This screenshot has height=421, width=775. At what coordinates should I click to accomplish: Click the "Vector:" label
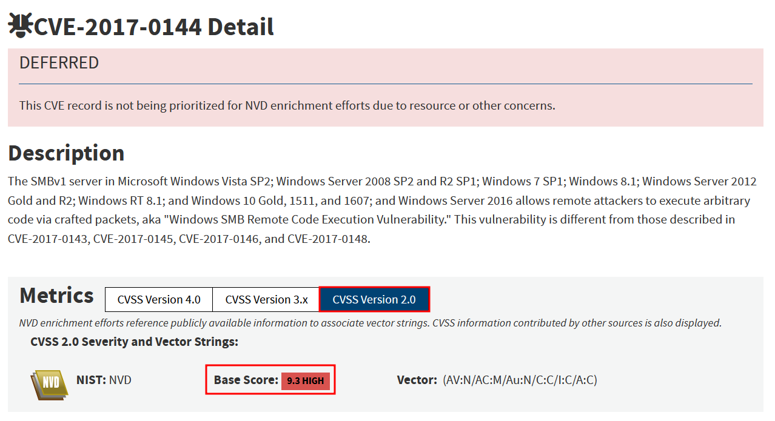[x=417, y=380]
